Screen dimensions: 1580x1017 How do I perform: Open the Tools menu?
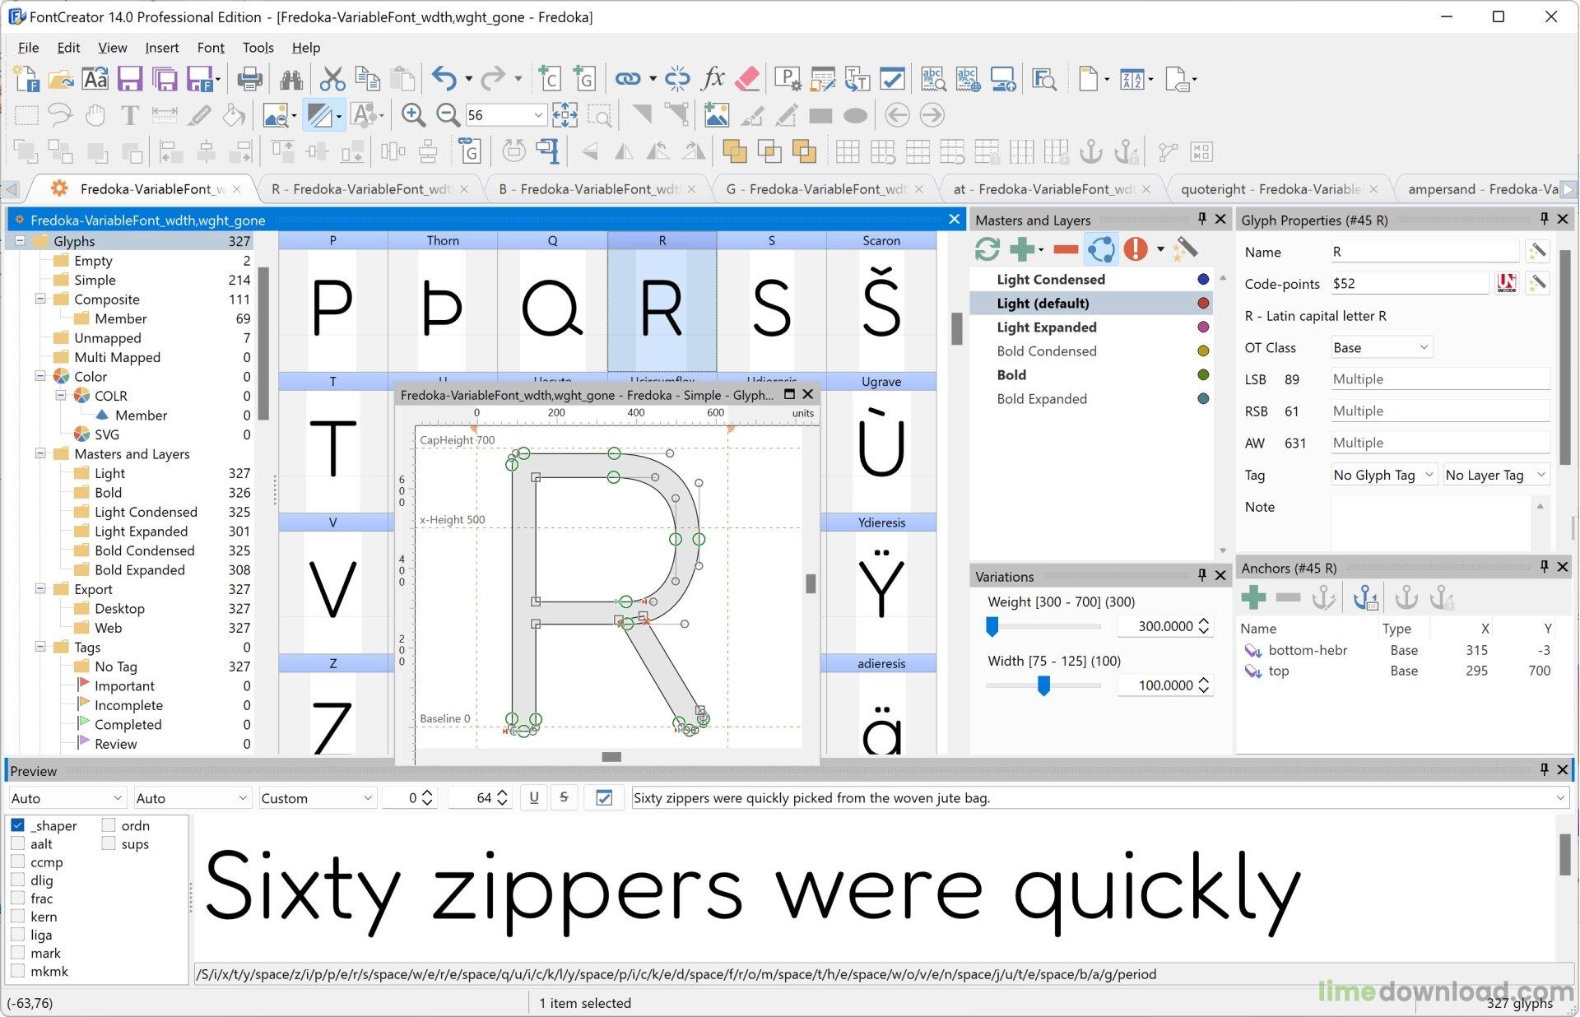coord(258,48)
